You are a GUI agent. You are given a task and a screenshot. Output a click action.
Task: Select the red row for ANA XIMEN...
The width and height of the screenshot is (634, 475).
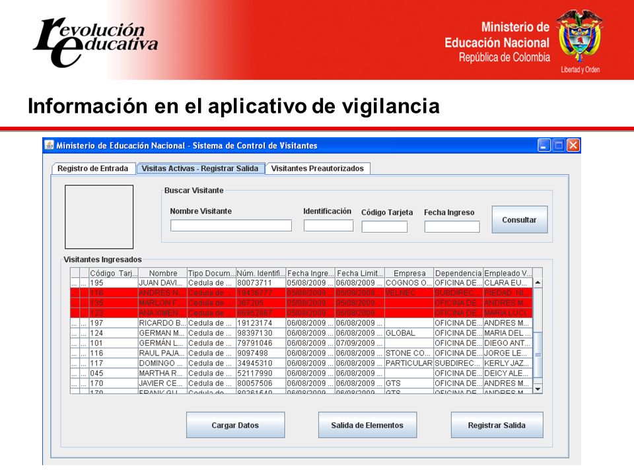(301, 313)
